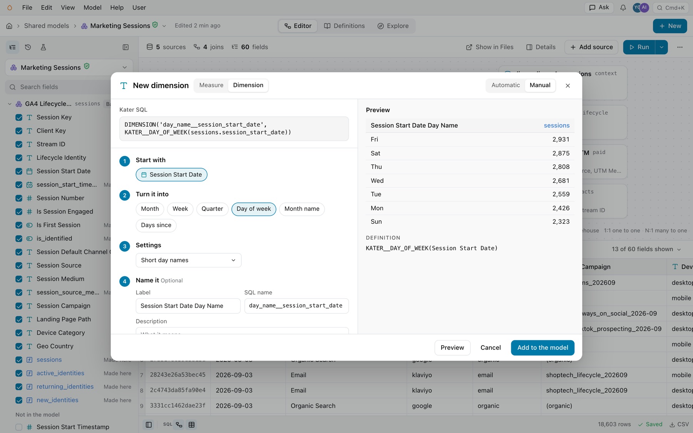Select the Month name transform chip
Viewport: 693px width, 433px height.
coord(302,209)
